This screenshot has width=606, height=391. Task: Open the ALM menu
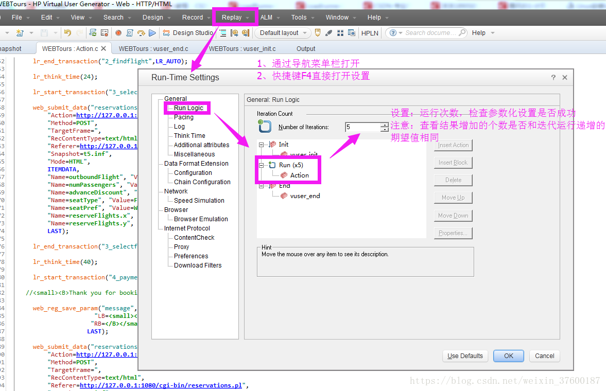(x=266, y=17)
